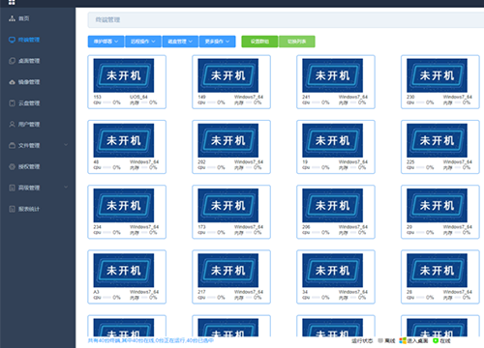Open 镜像管理 cloud icon in sidebar
The height and width of the screenshot is (348, 484).
click(x=12, y=82)
